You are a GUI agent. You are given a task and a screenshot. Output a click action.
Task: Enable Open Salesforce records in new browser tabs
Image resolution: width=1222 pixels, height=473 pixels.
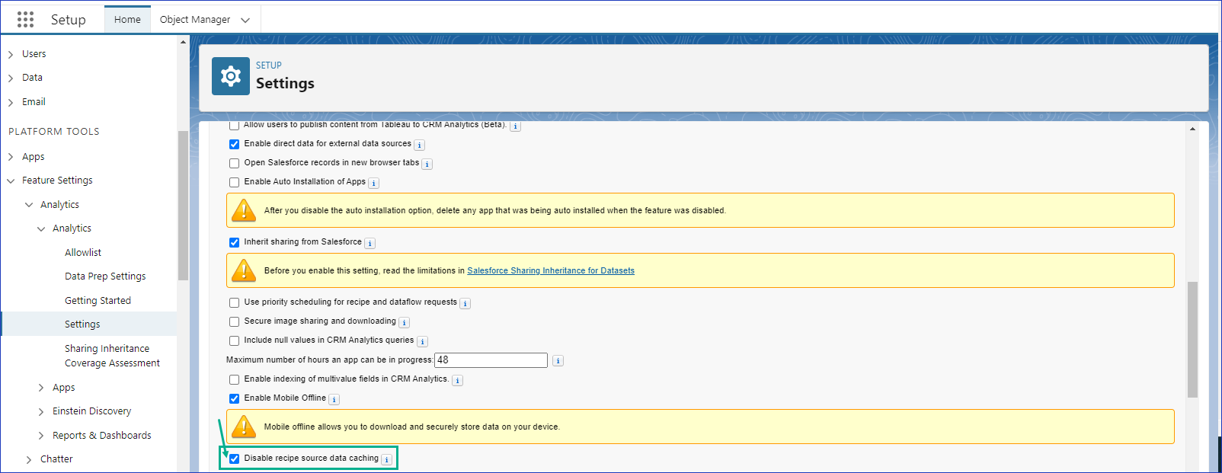click(x=235, y=163)
